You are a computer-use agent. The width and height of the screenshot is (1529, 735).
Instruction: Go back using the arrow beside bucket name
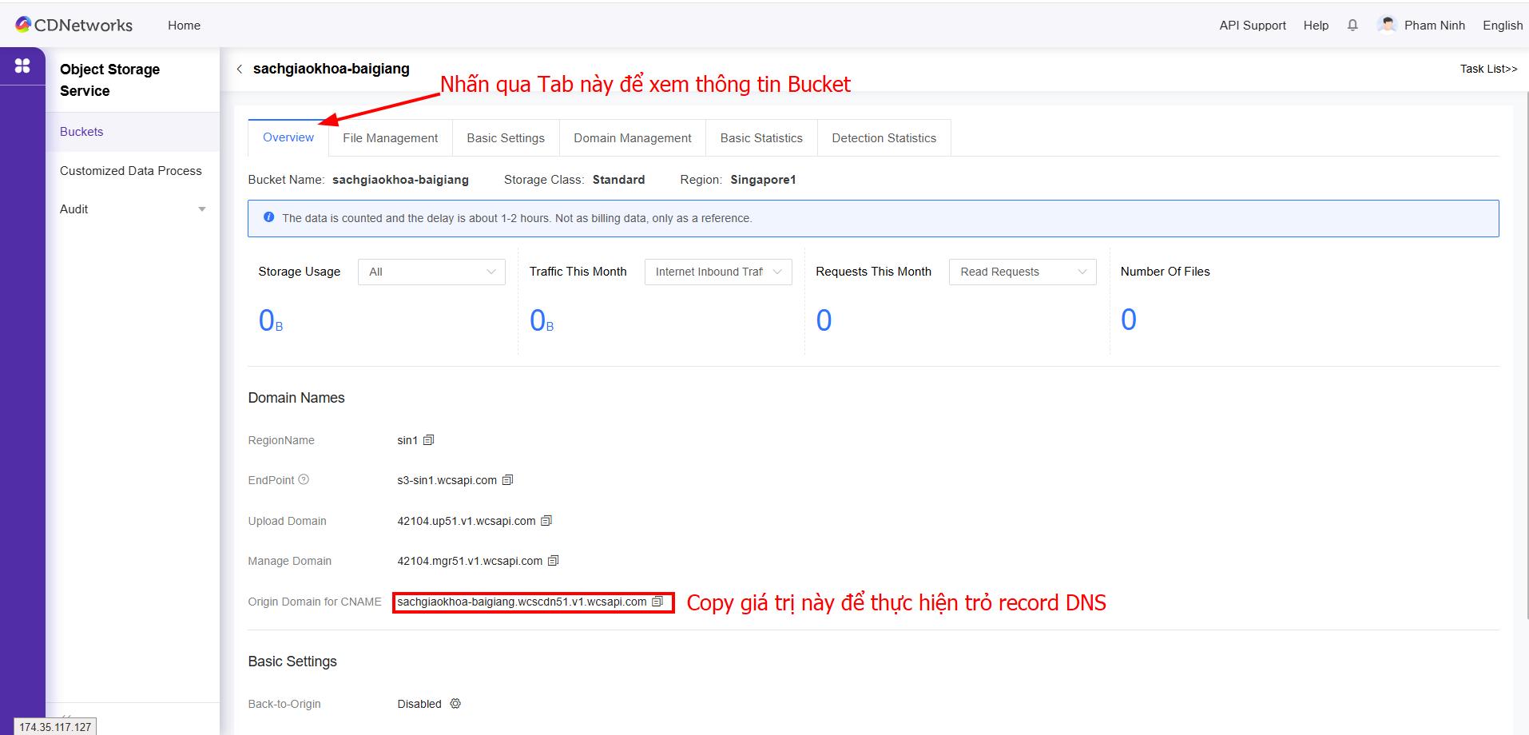click(240, 70)
